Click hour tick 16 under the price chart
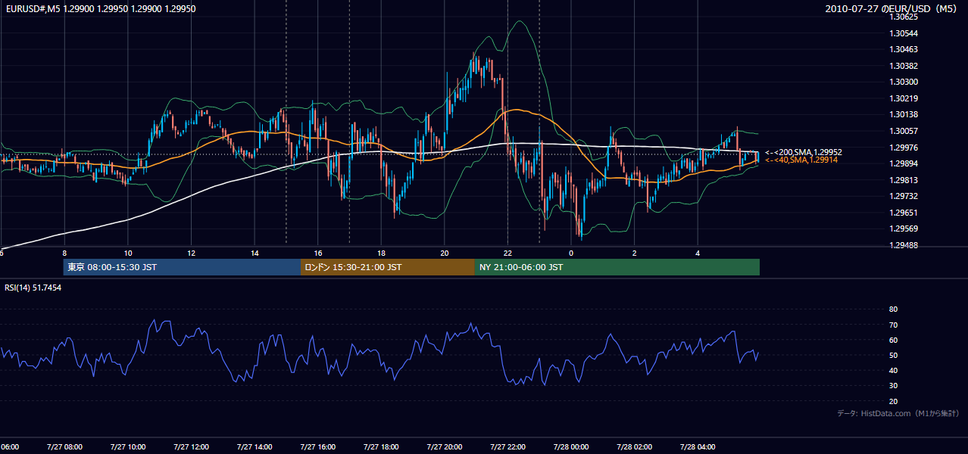This screenshot has height=454, width=968. click(x=318, y=253)
